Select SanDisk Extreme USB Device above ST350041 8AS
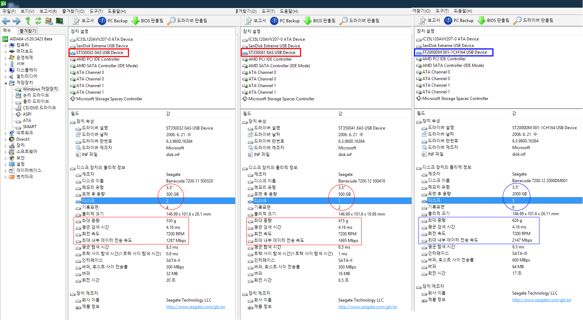The width and height of the screenshot is (583, 320). [x=275, y=46]
